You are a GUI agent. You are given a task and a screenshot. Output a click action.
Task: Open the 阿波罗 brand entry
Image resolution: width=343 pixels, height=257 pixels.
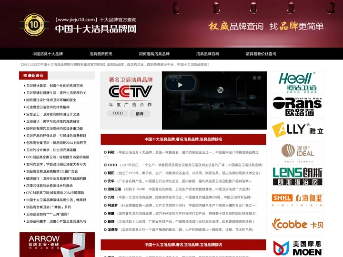point(112,206)
